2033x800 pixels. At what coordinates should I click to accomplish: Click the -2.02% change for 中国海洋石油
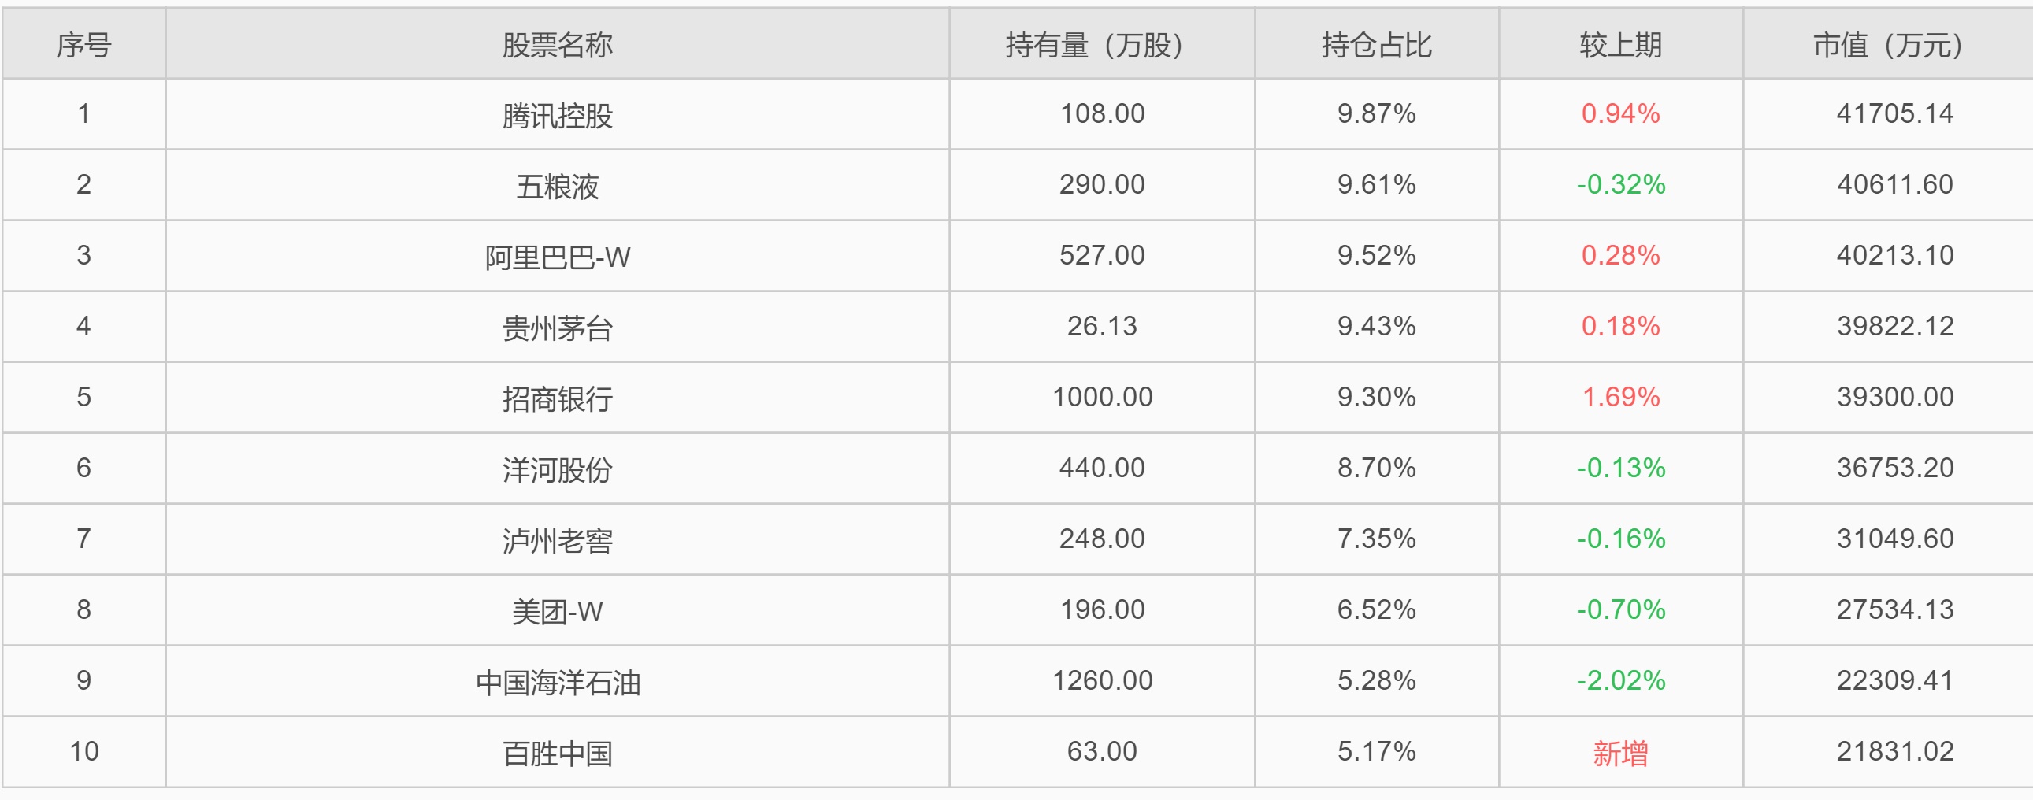(x=1620, y=680)
